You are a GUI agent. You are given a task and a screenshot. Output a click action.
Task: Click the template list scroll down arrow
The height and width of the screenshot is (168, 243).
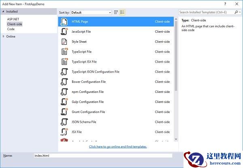[x=176, y=139]
